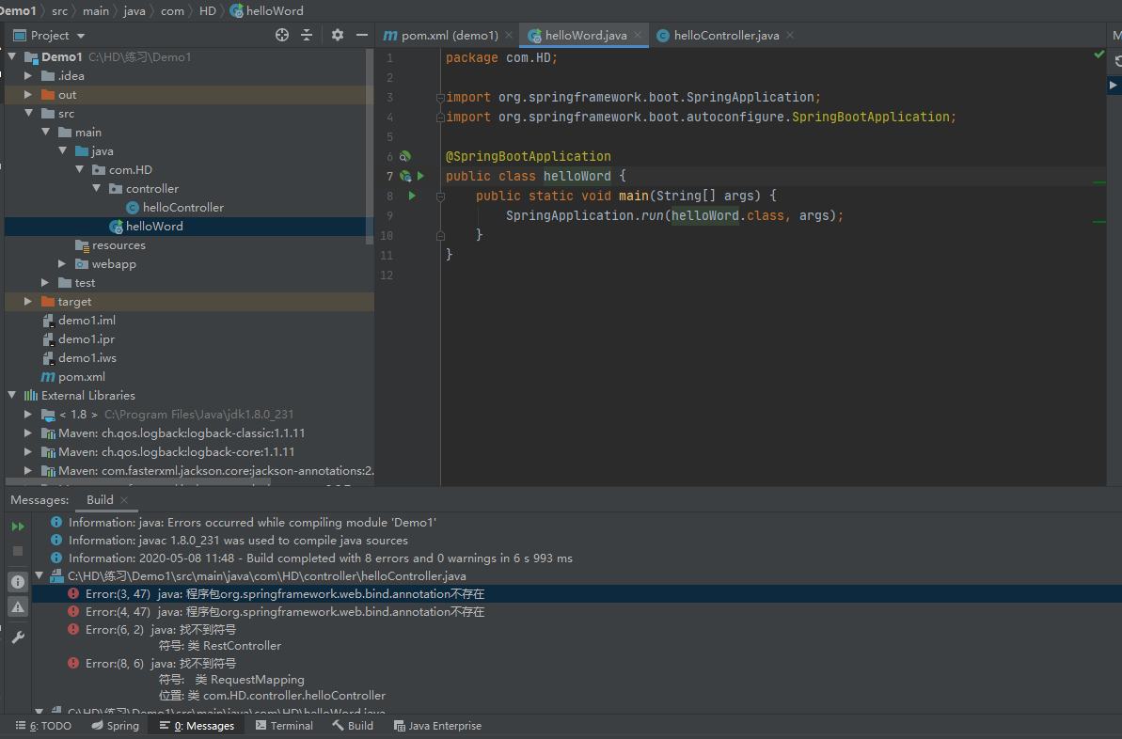The width and height of the screenshot is (1122, 739).
Task: Toggle the show information messages filter
Action: 18,582
